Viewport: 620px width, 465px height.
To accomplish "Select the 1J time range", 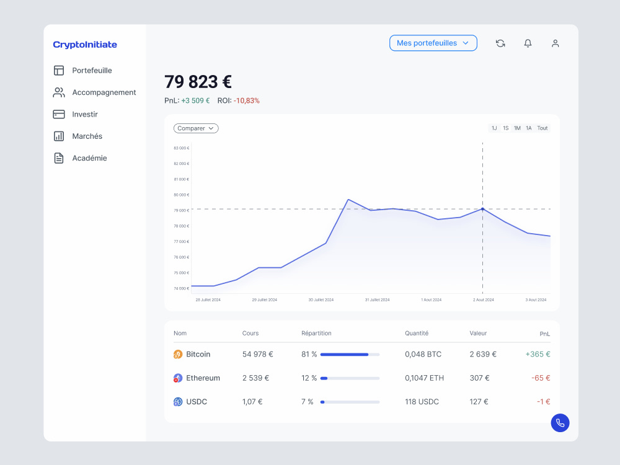I will click(494, 128).
